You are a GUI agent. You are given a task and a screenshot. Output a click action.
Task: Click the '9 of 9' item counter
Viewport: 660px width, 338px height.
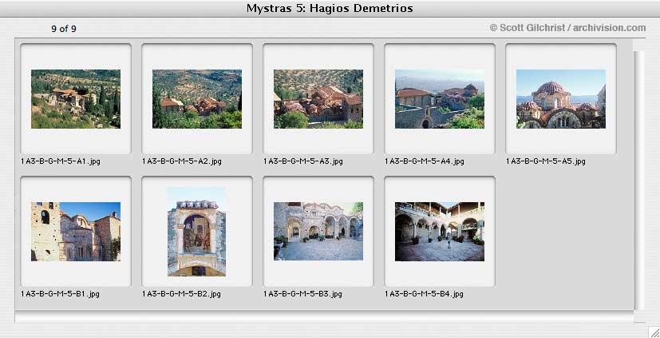click(x=64, y=29)
